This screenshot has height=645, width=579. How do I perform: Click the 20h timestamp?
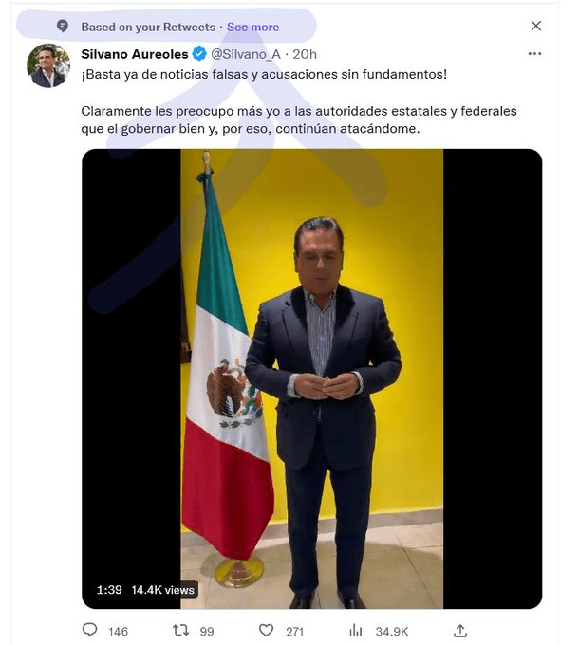pyautogui.click(x=305, y=54)
